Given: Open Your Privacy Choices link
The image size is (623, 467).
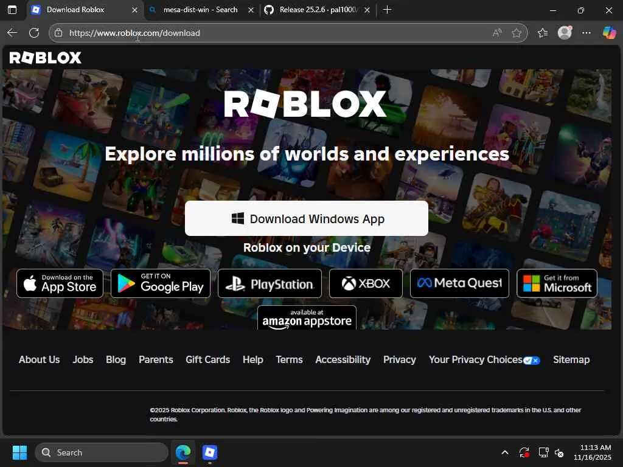Looking at the screenshot, I should tap(484, 360).
